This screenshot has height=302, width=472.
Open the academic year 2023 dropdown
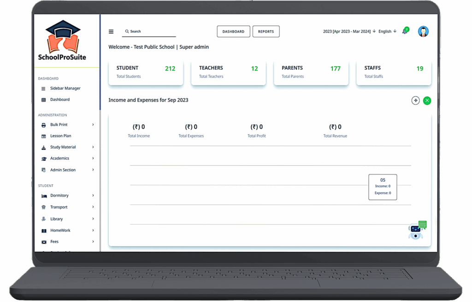pyautogui.click(x=349, y=31)
